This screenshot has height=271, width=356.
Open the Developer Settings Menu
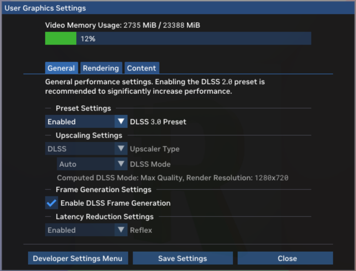78,258
